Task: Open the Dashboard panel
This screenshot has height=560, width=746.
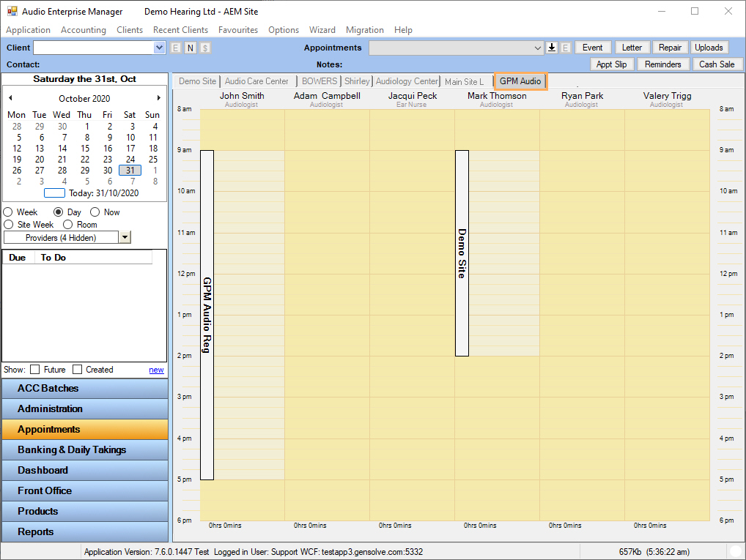Action: (85, 470)
